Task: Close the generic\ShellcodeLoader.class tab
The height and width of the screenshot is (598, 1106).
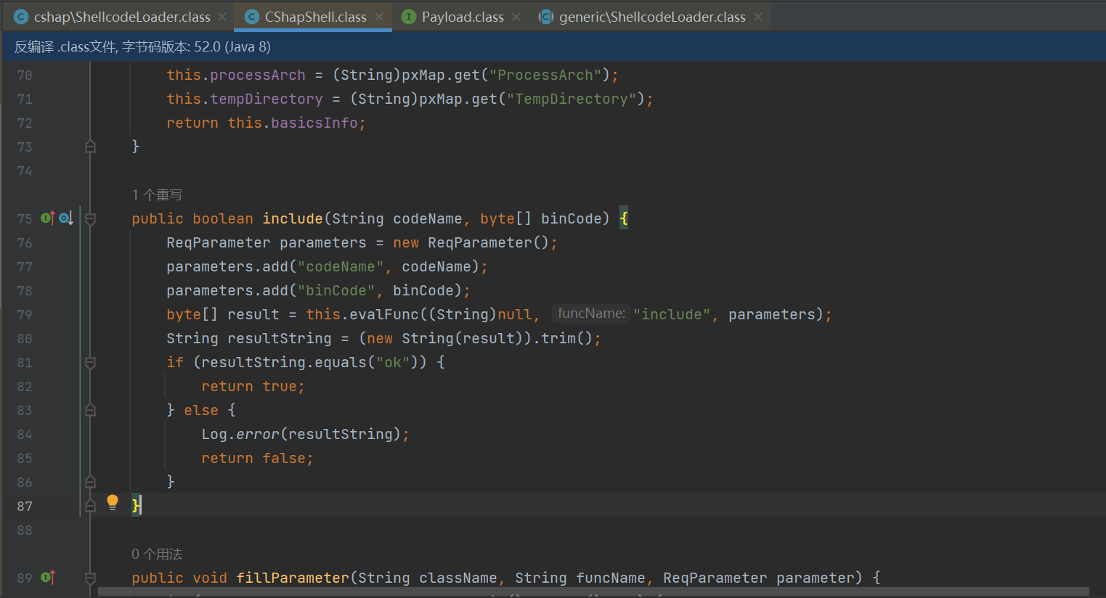Action: 758,17
